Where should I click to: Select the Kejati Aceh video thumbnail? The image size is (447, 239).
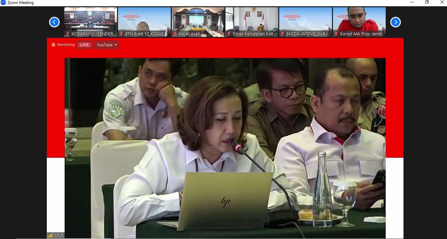point(198,20)
